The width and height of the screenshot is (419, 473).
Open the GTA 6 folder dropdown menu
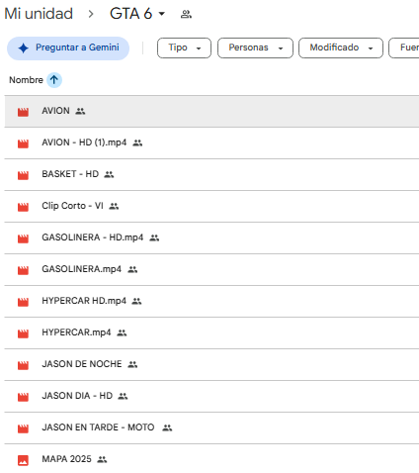pos(162,14)
